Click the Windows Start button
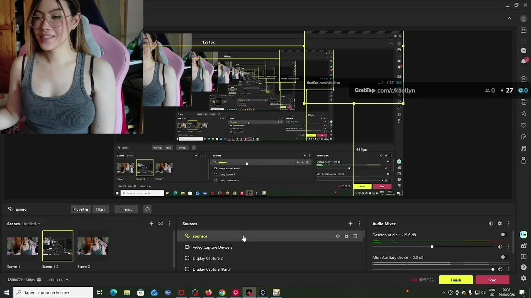531x298 pixels. coord(6,293)
